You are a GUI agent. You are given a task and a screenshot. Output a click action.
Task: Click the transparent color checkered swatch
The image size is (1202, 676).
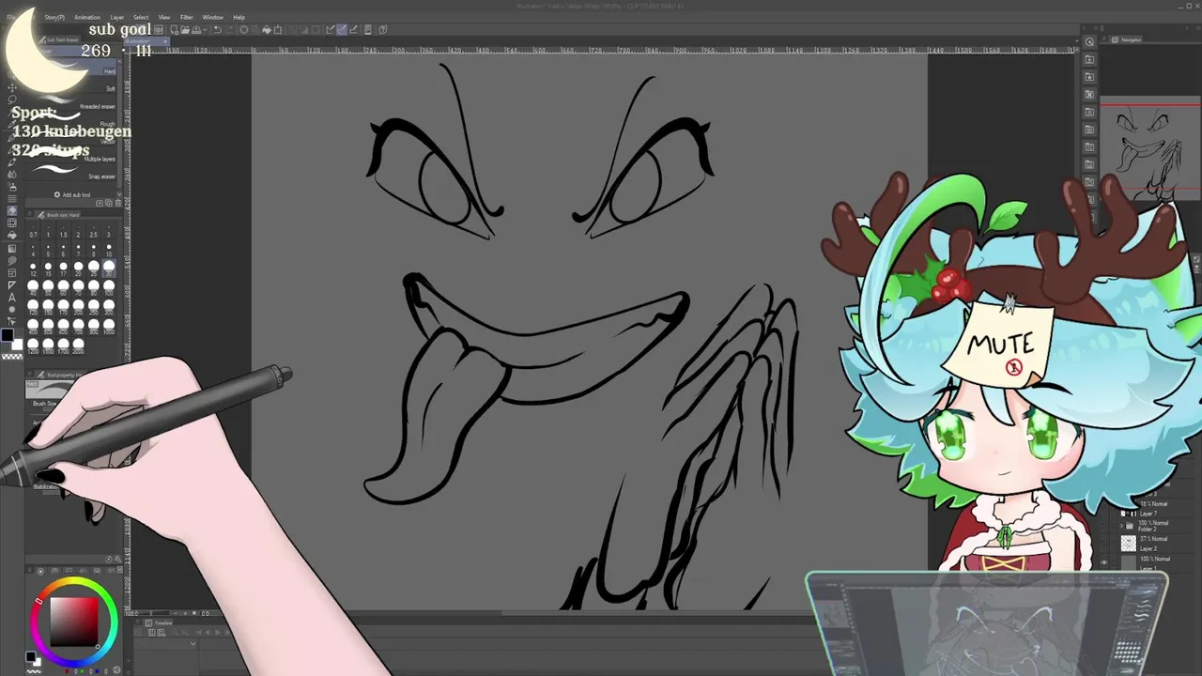[12, 356]
